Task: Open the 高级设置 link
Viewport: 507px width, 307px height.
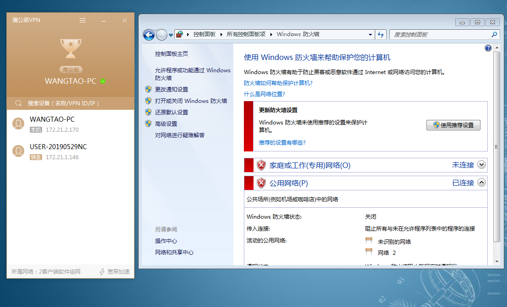Action: 166,124
